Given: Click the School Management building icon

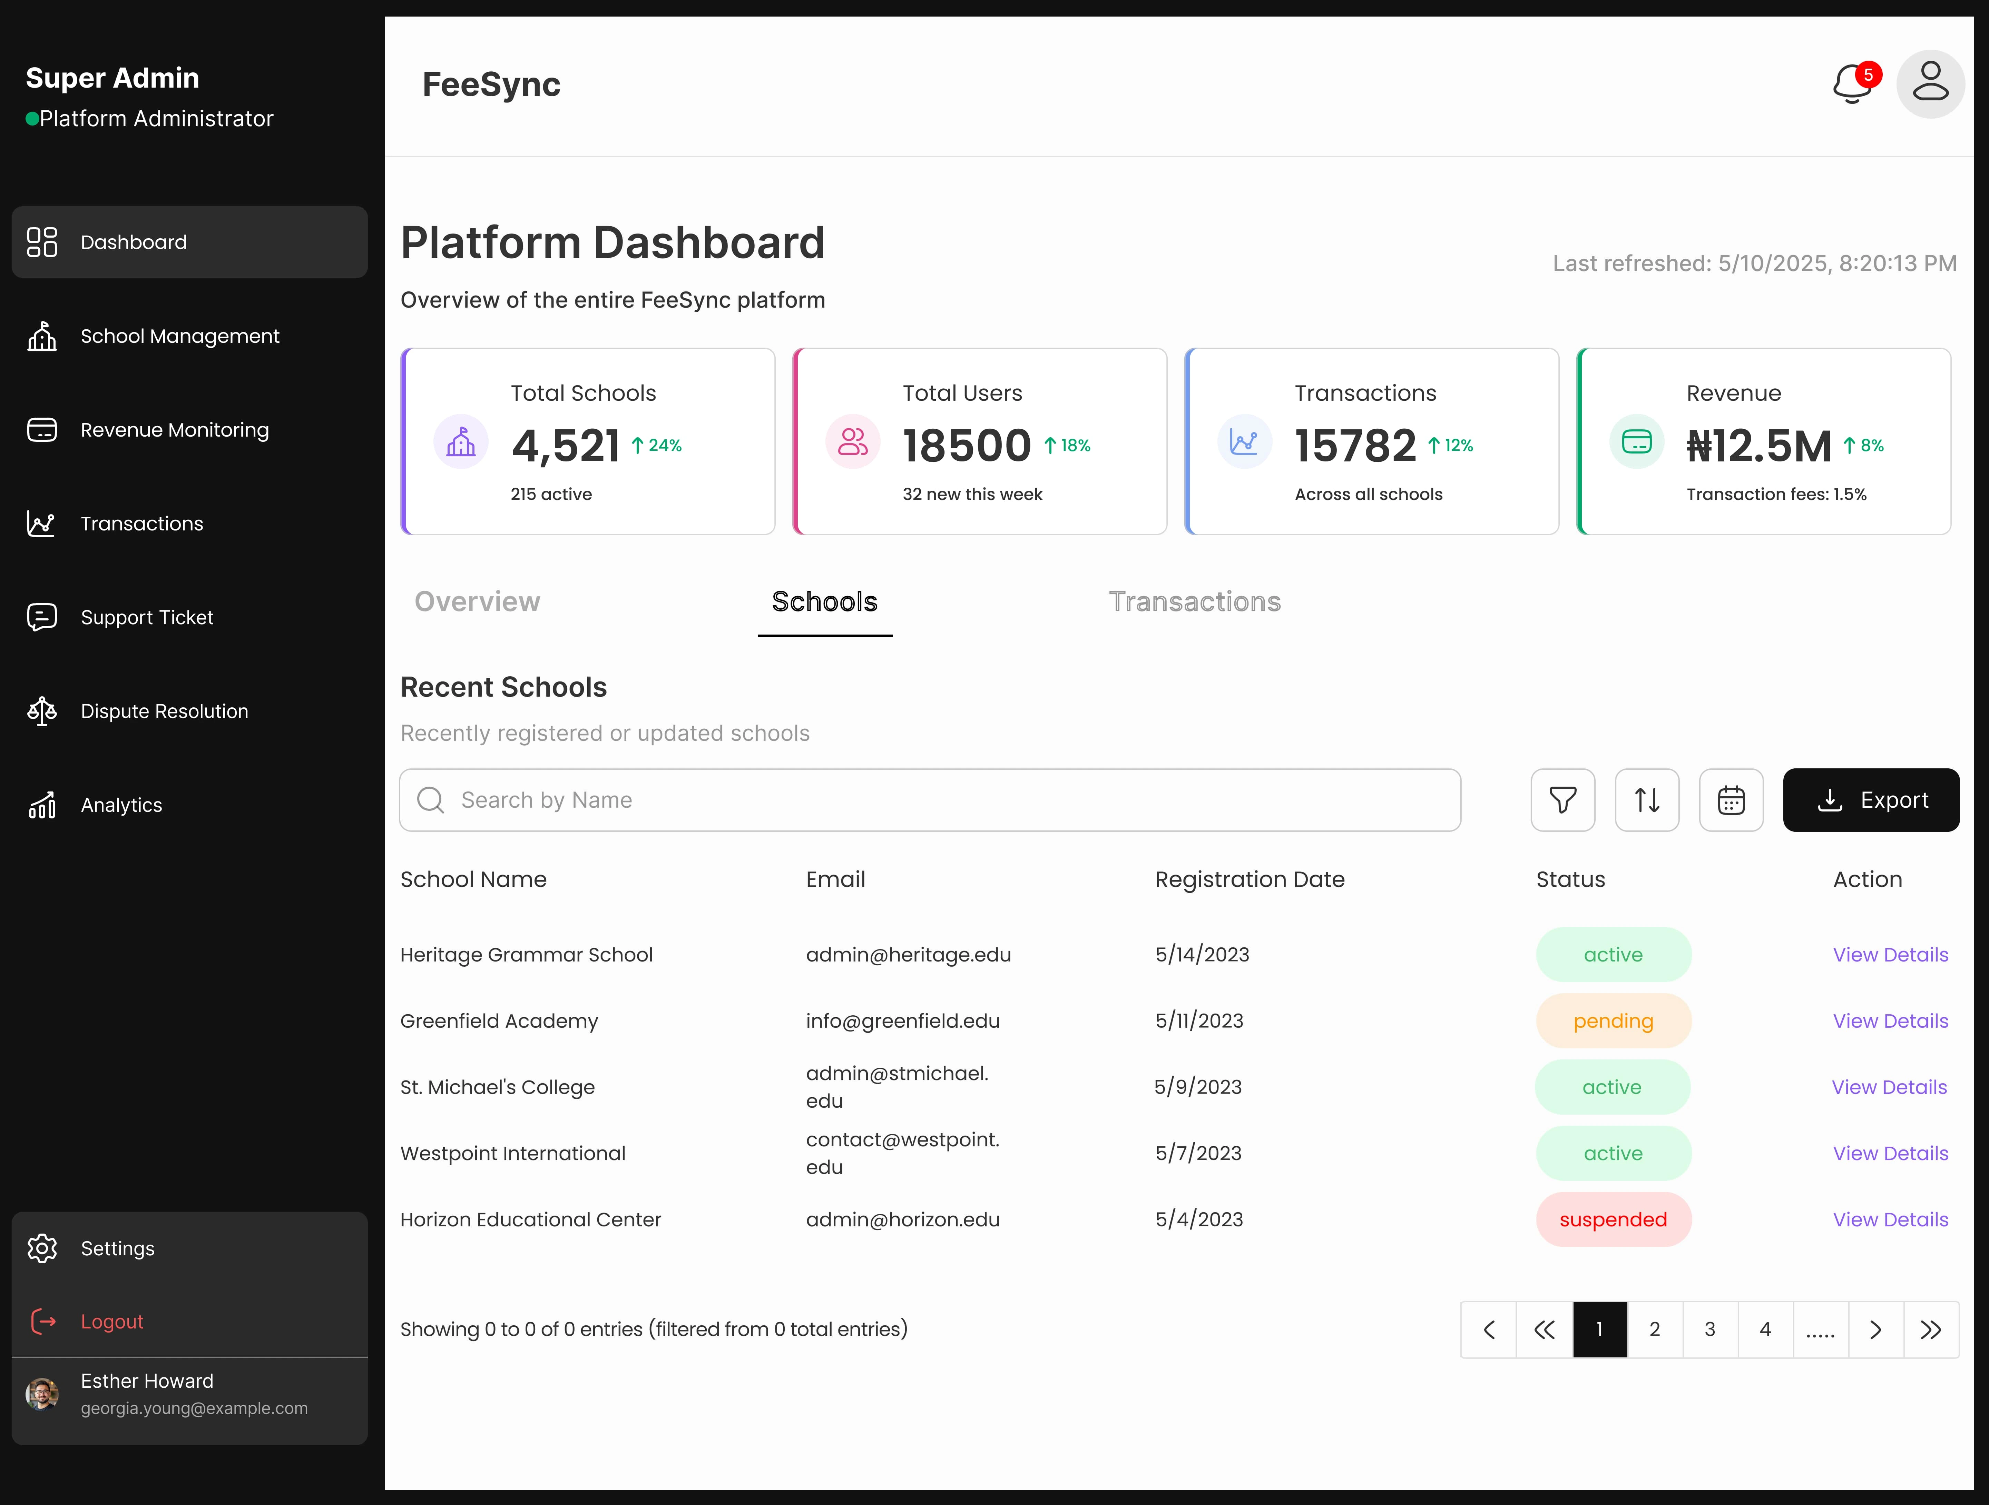Looking at the screenshot, I should pyautogui.click(x=42, y=336).
